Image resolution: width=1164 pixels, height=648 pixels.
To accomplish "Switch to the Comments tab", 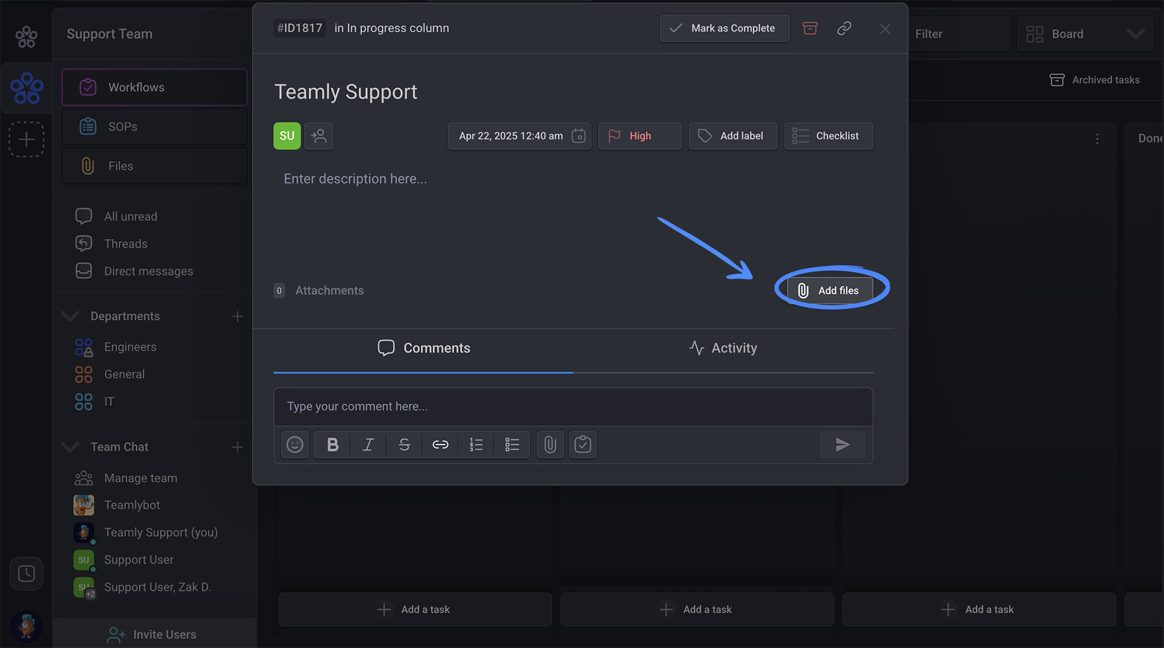I will (x=423, y=348).
